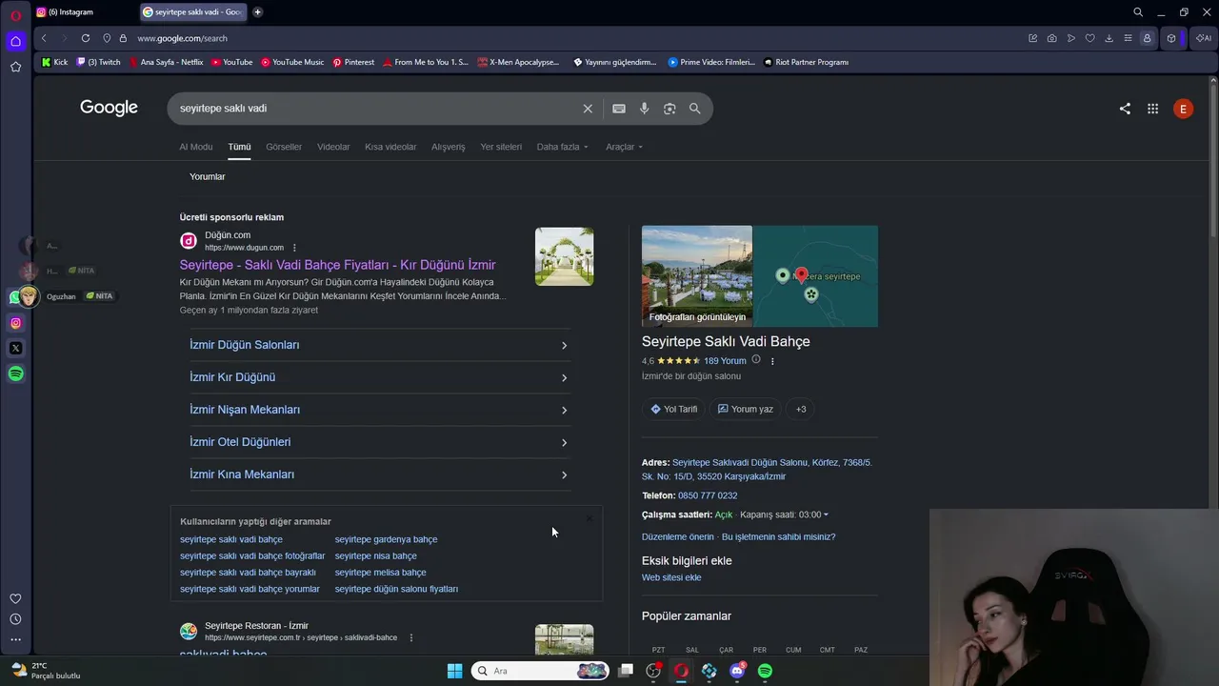Click the Yorumlar filter chip

point(208,176)
